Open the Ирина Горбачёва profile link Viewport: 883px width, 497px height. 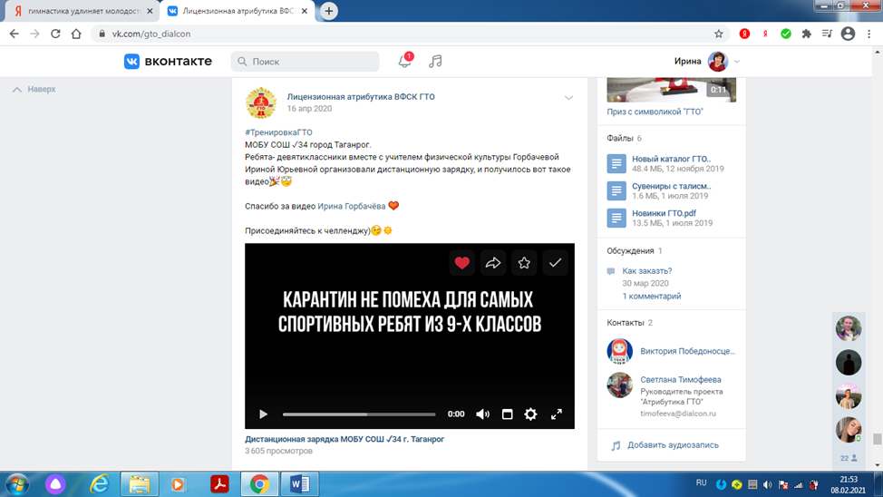(x=351, y=206)
